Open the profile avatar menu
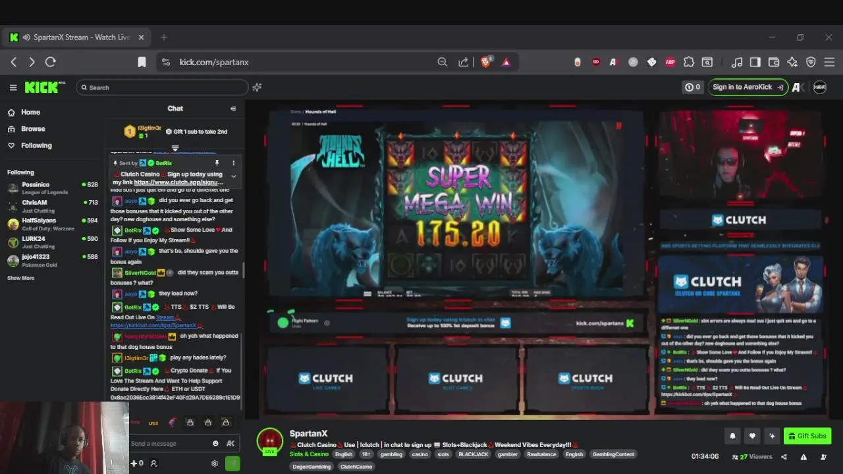Viewport: 843px width, 474px height. click(820, 87)
